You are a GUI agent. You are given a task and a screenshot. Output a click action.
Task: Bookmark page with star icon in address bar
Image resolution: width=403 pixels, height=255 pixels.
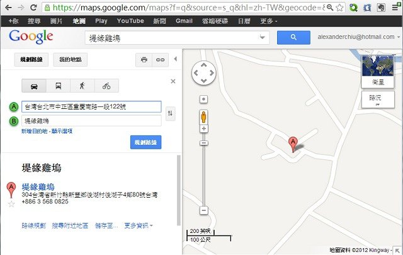click(339, 8)
